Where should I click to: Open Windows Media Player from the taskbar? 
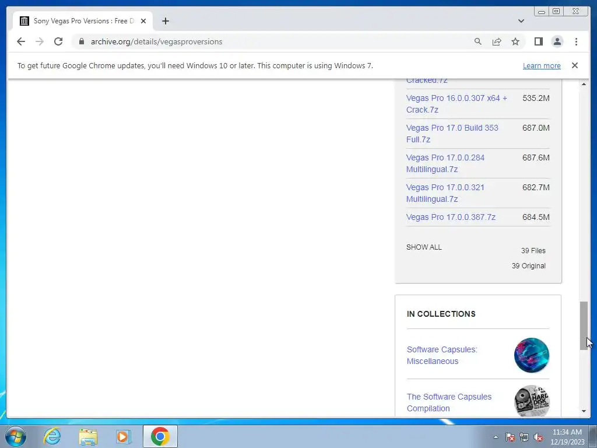124,436
